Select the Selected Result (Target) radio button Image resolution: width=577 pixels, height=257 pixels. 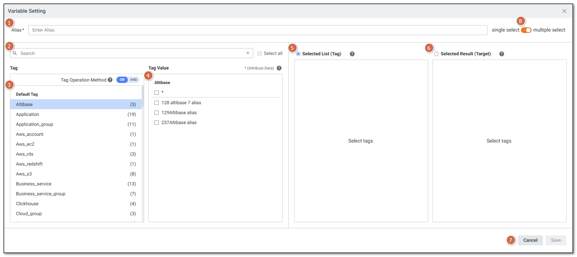[436, 54]
